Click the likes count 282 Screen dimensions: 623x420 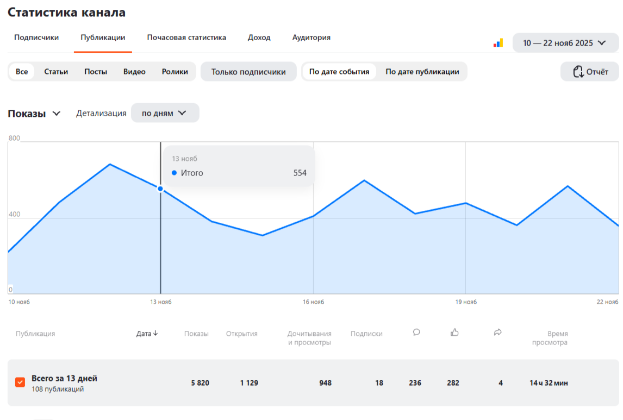pyautogui.click(x=453, y=383)
